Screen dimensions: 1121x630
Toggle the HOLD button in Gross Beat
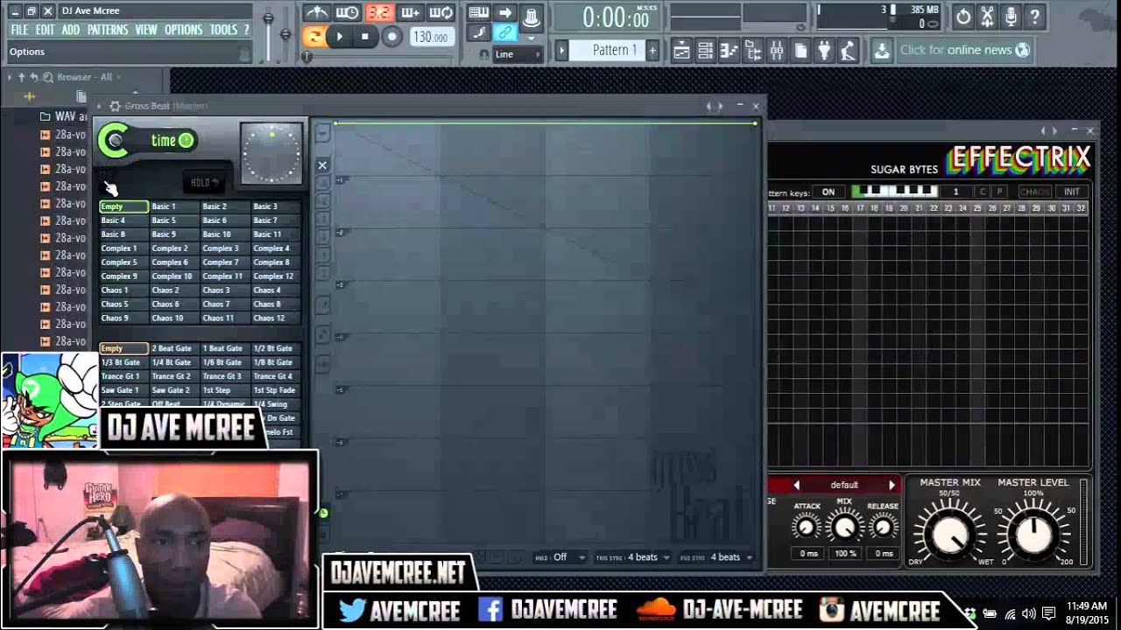(204, 182)
